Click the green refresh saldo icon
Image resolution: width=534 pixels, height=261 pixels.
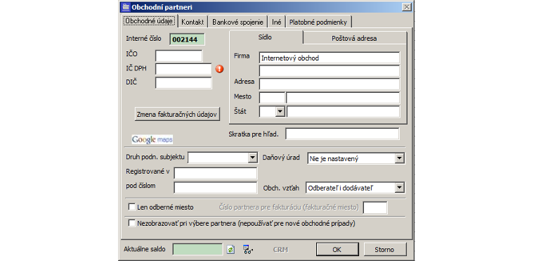231,250
